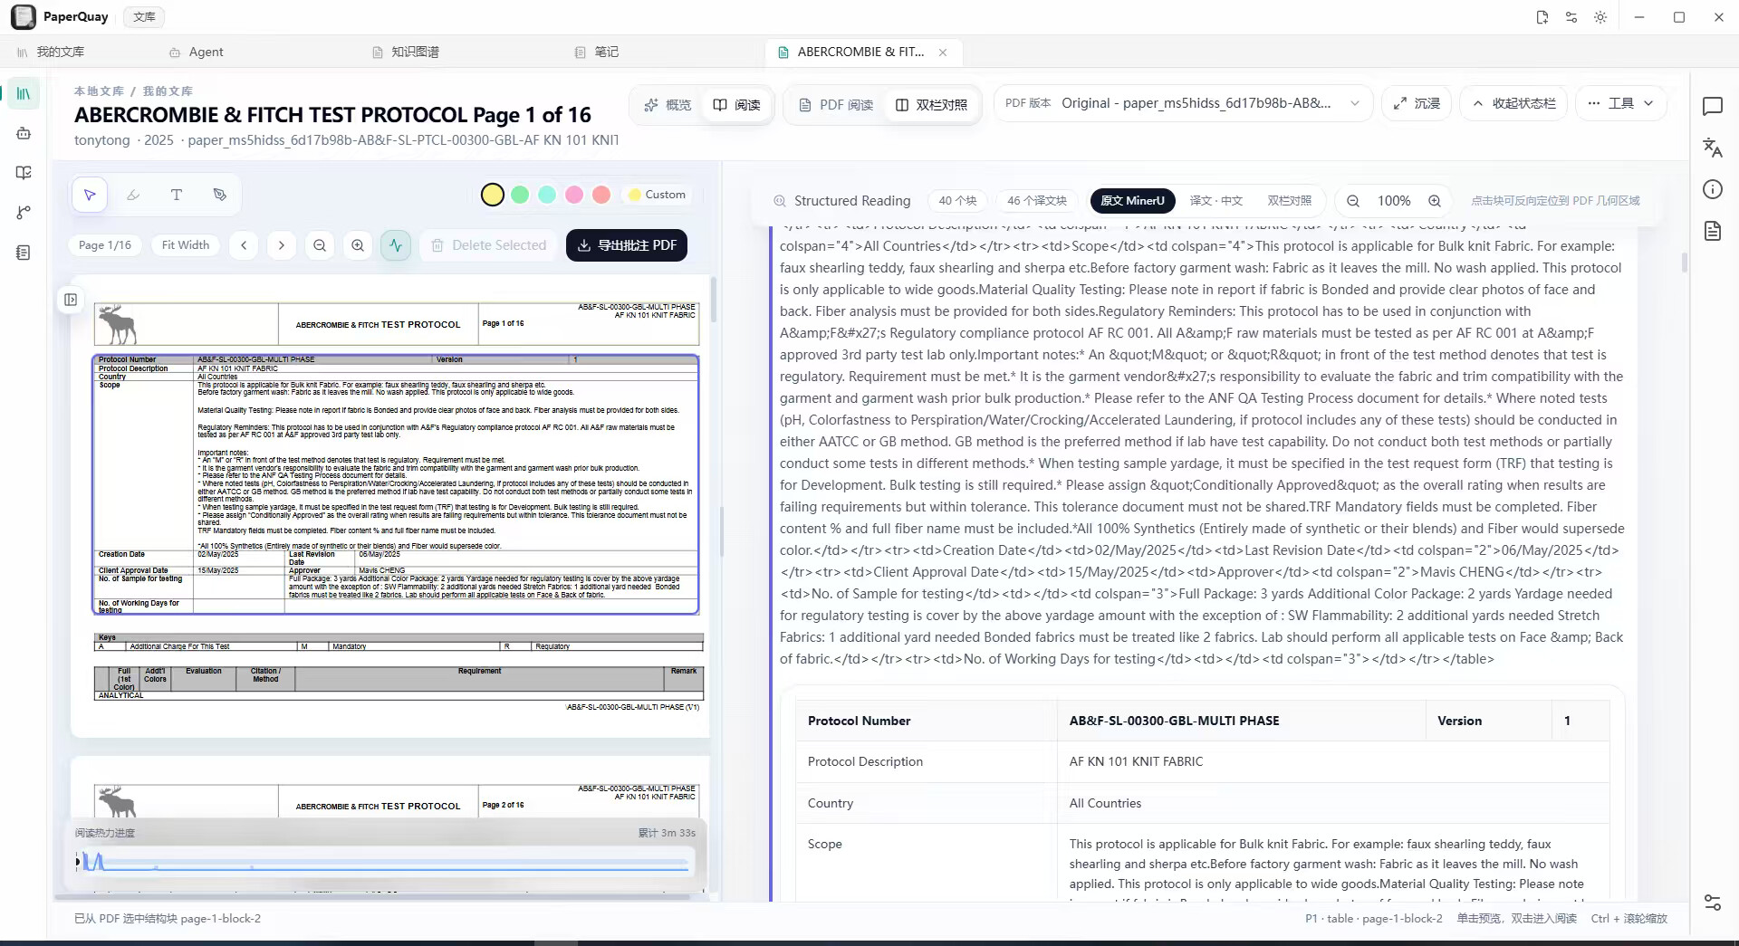
Task: Click the 文库 button in title bar
Action: 144,17
